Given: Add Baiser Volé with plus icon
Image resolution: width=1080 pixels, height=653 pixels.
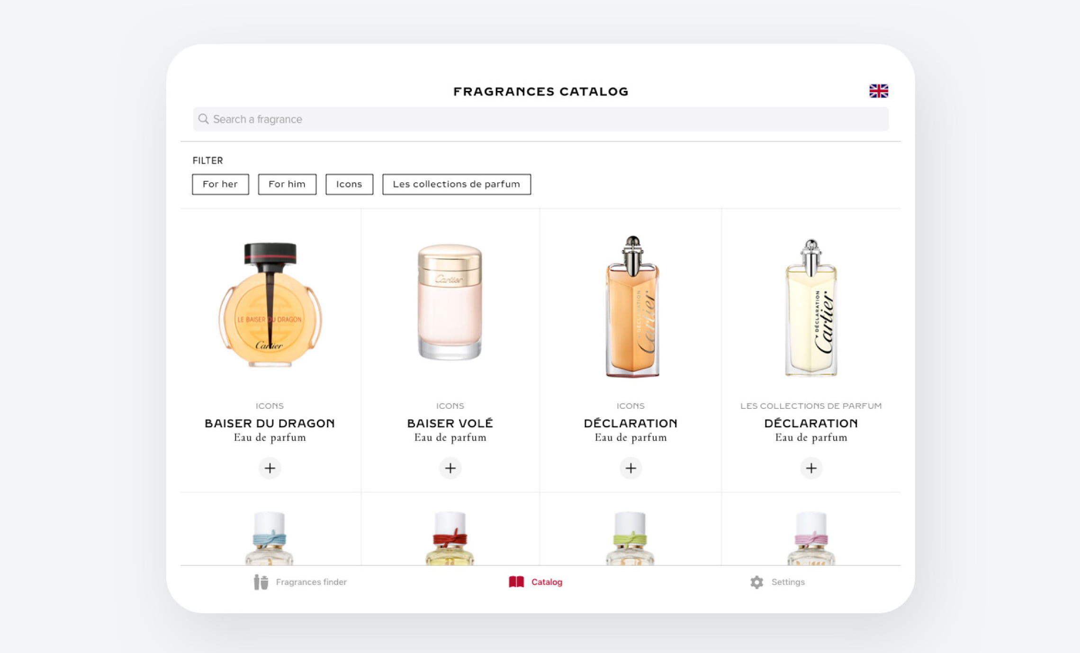Looking at the screenshot, I should pyautogui.click(x=450, y=468).
